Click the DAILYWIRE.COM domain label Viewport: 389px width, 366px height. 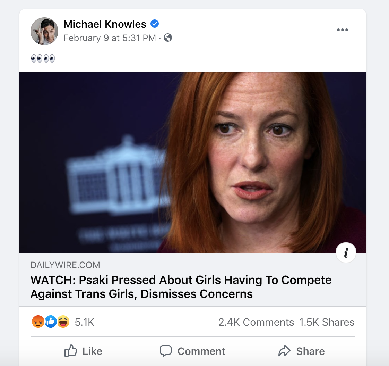pyautogui.click(x=65, y=265)
